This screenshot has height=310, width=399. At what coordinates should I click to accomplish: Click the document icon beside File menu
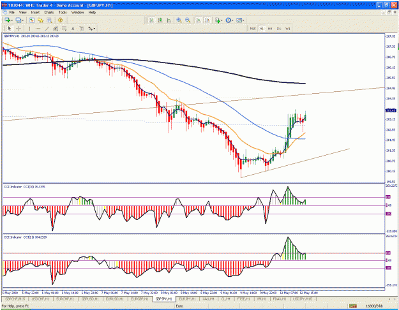[4, 12]
